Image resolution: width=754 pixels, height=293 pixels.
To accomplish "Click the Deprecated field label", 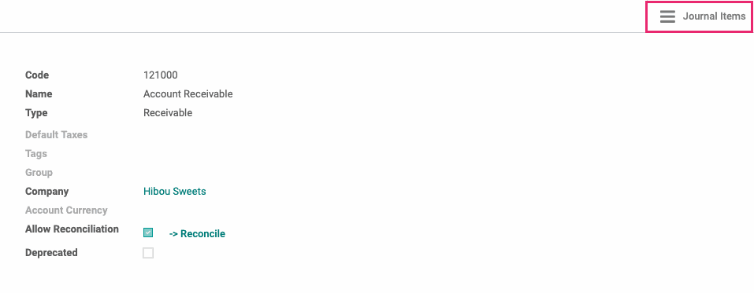I will tap(51, 253).
